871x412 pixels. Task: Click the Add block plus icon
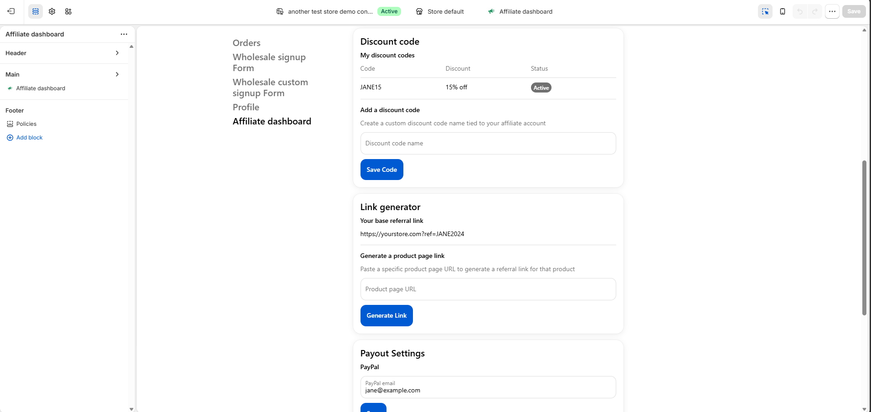tap(10, 138)
